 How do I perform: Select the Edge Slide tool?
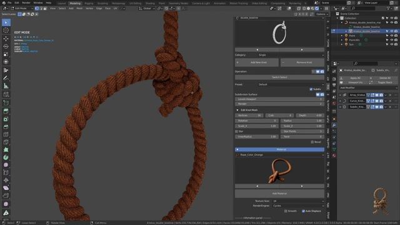(6, 172)
